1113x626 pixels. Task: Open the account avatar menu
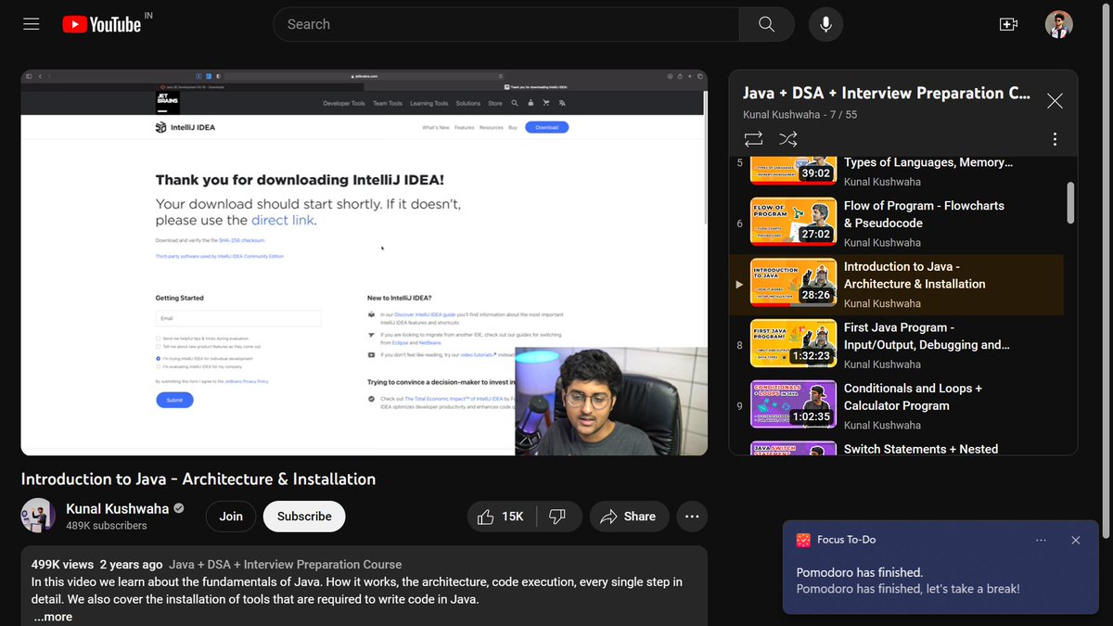pyautogui.click(x=1058, y=24)
